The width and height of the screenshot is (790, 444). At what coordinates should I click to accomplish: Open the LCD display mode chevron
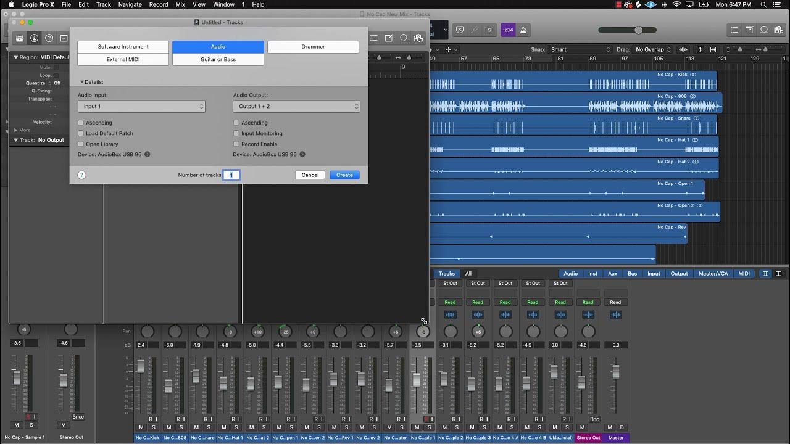point(446,29)
